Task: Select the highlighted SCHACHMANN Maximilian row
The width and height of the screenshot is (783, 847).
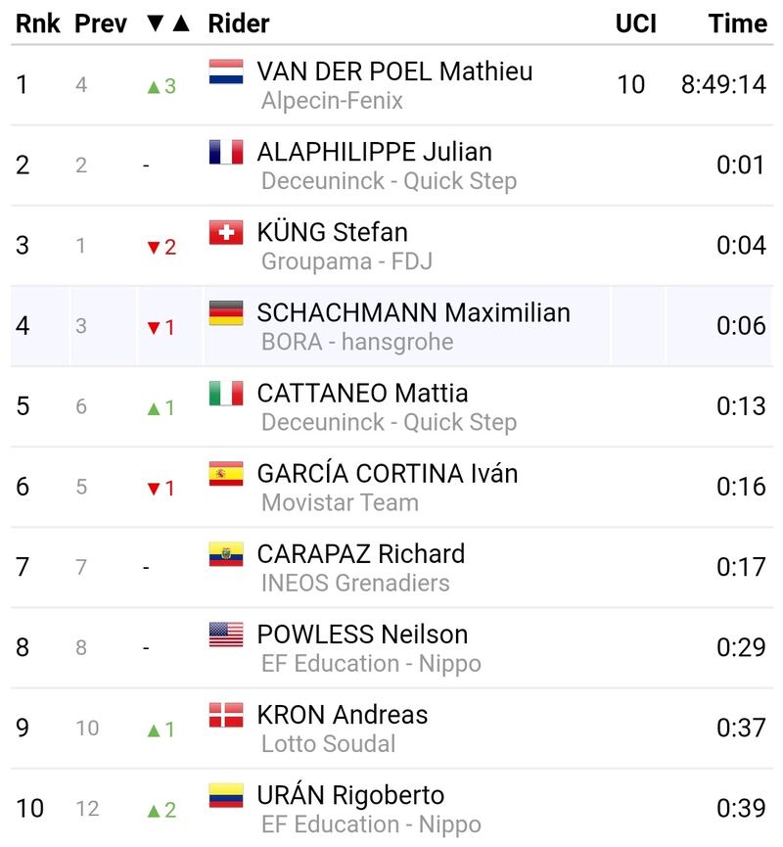Action: [391, 326]
